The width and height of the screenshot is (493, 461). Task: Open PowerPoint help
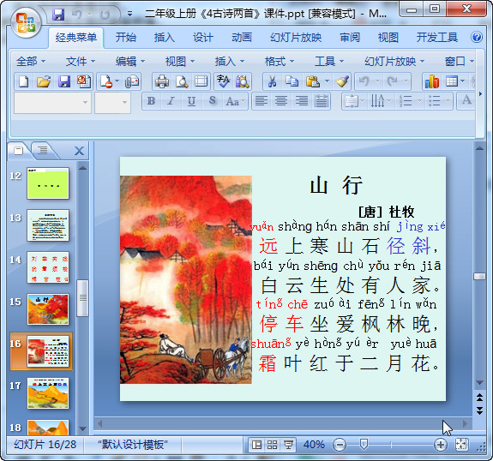[x=477, y=38]
